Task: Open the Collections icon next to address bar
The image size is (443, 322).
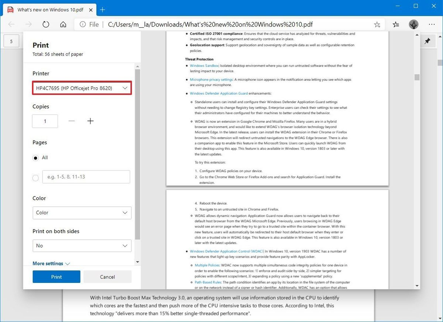Action: tap(396, 24)
